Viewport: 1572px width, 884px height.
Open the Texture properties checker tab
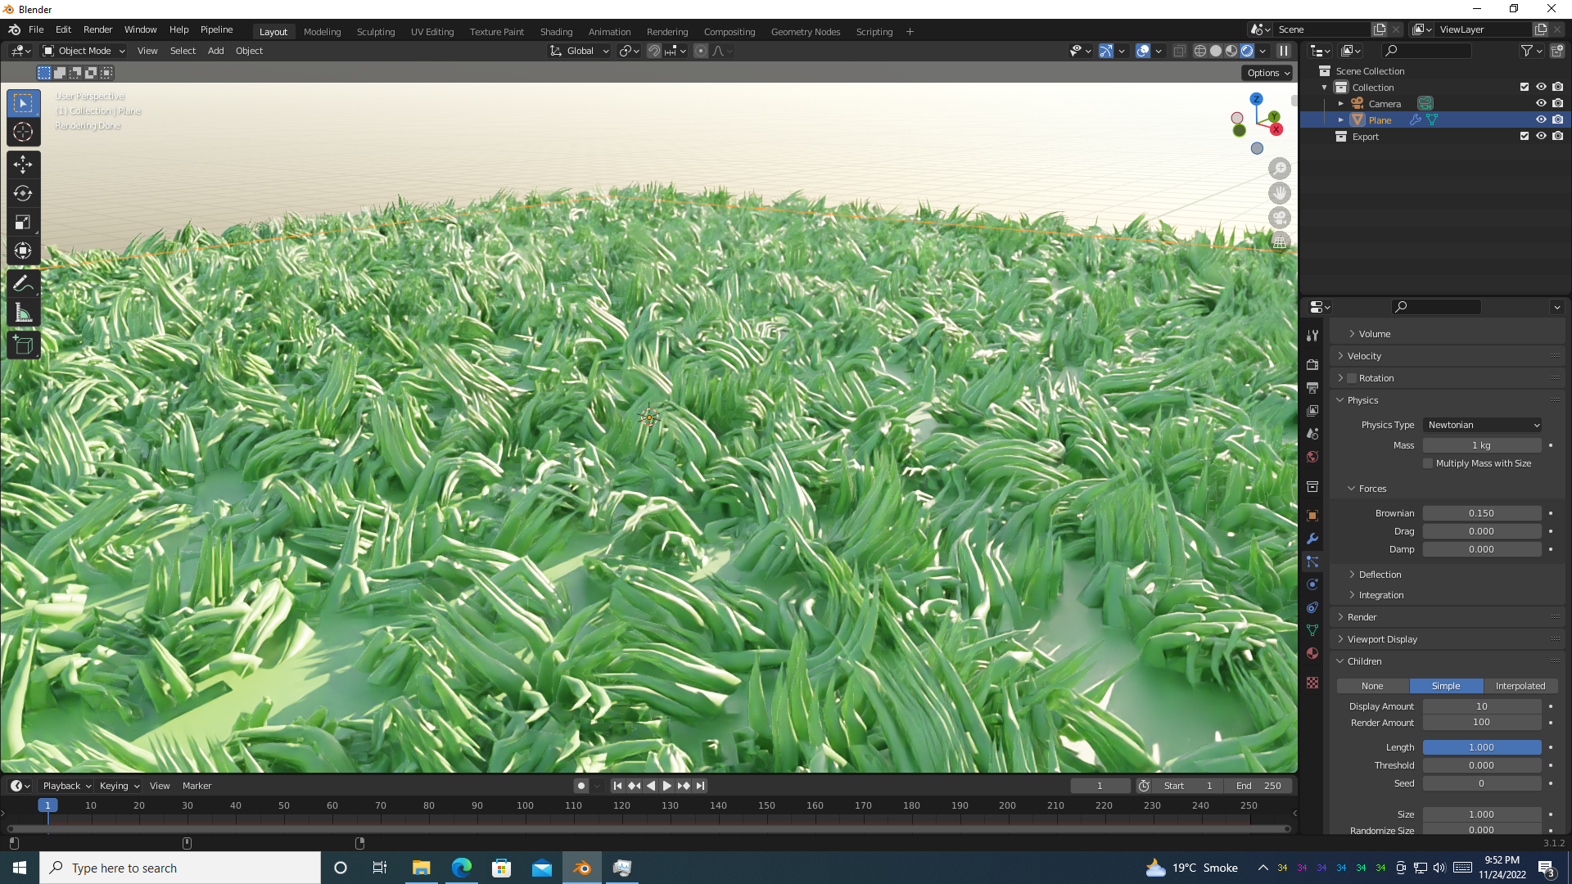[x=1312, y=683]
